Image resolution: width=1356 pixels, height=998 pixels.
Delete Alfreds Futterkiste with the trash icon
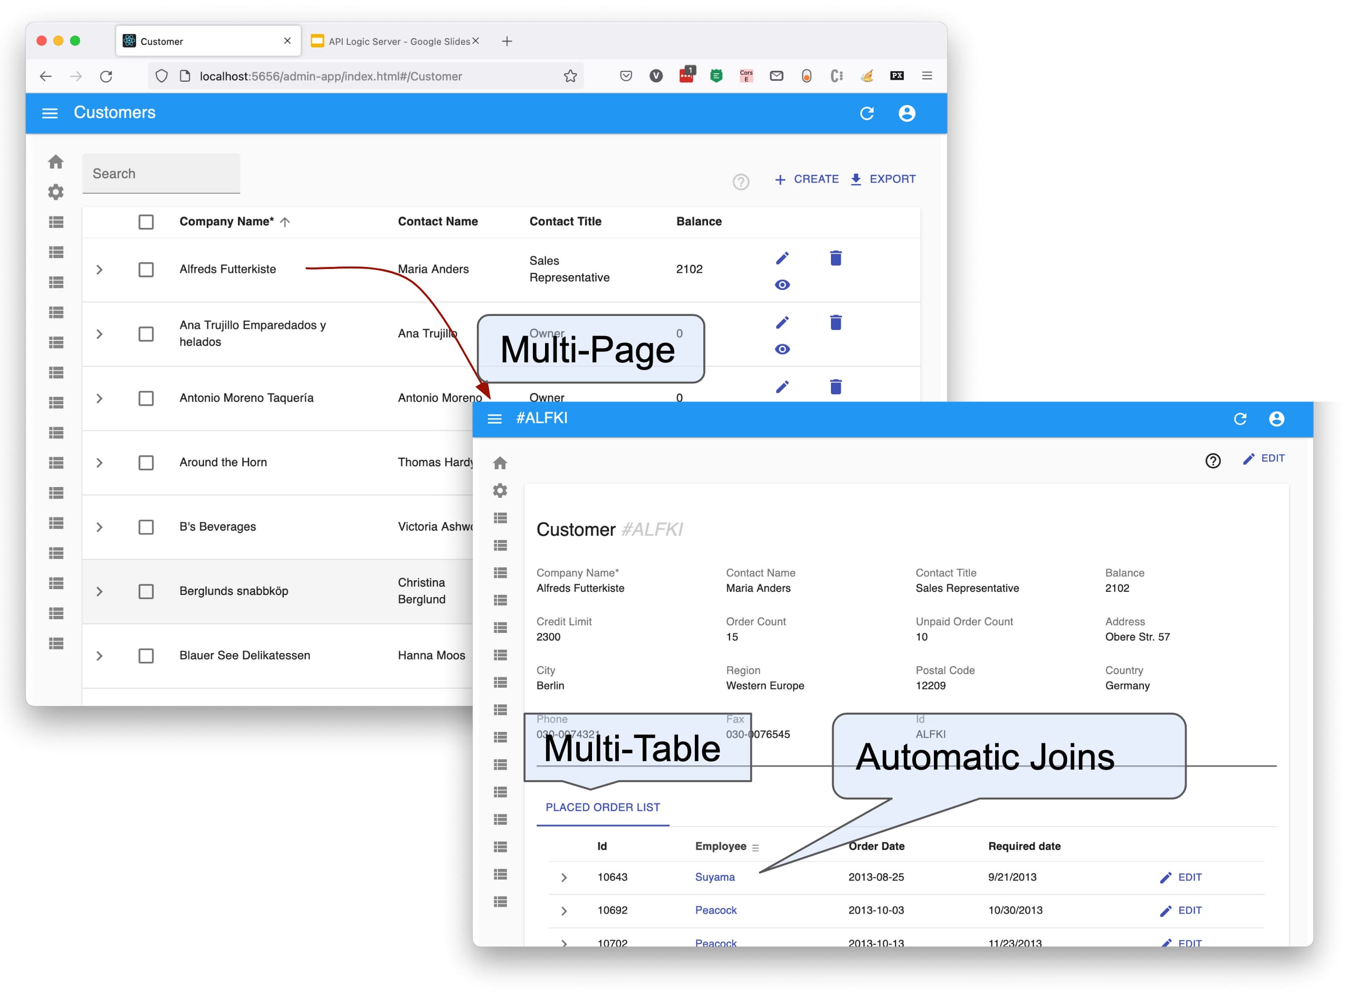click(836, 258)
